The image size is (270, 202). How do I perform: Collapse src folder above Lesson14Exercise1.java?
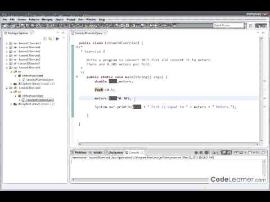pyautogui.click(x=11, y=72)
